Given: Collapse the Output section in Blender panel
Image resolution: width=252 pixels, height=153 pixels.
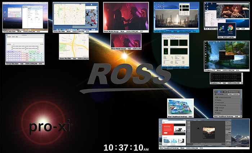Looking at the screenshot, I should pos(215,113).
